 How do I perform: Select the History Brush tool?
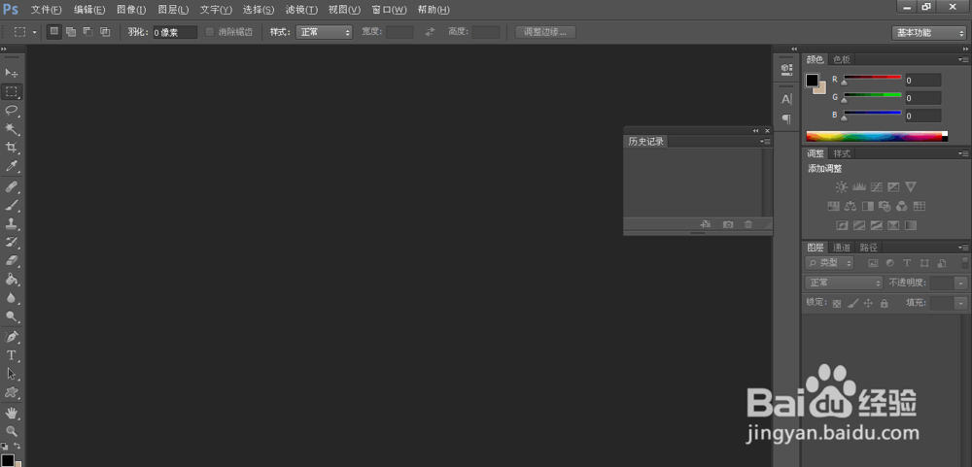11,242
